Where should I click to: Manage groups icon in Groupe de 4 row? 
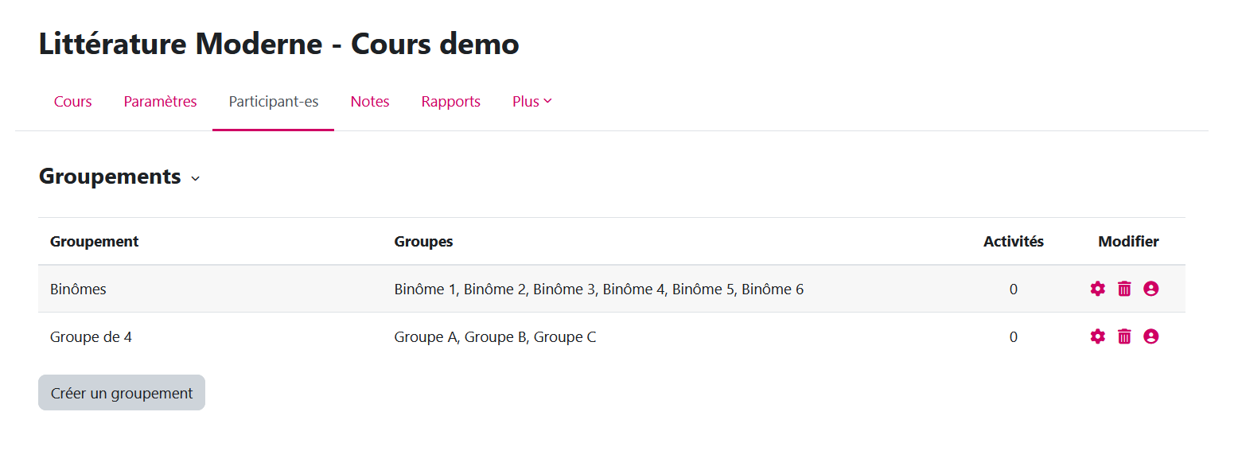coord(1150,336)
